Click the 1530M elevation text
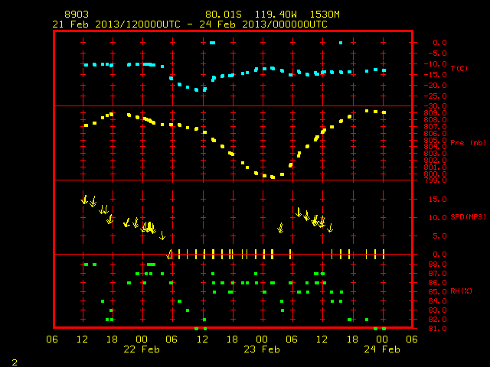 pyautogui.click(x=325, y=15)
